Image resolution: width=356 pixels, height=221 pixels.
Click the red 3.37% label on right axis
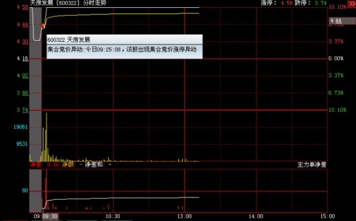[336, 42]
